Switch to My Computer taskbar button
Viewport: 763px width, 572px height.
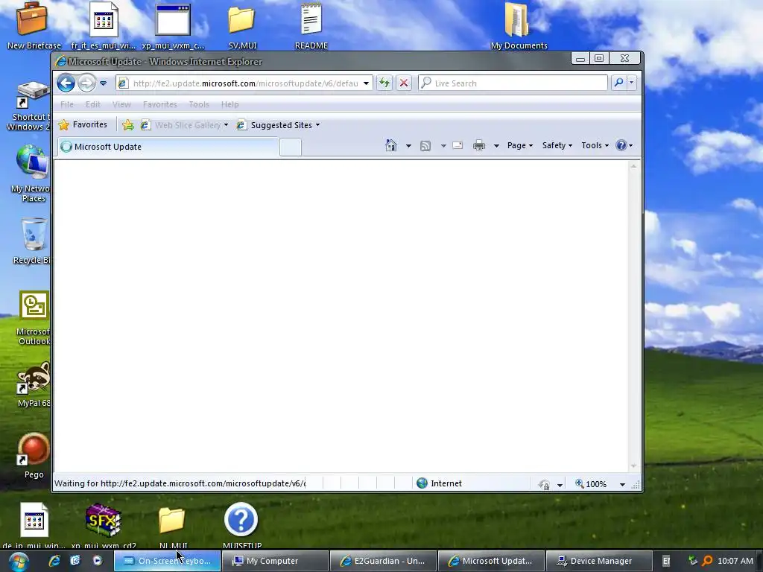point(275,561)
